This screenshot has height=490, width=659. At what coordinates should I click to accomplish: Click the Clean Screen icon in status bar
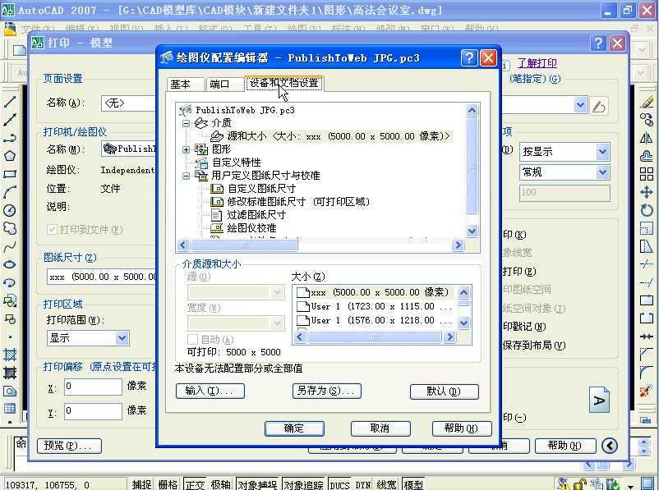tap(647, 484)
